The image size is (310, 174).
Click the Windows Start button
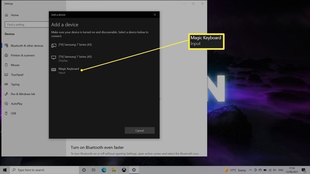tap(5, 169)
